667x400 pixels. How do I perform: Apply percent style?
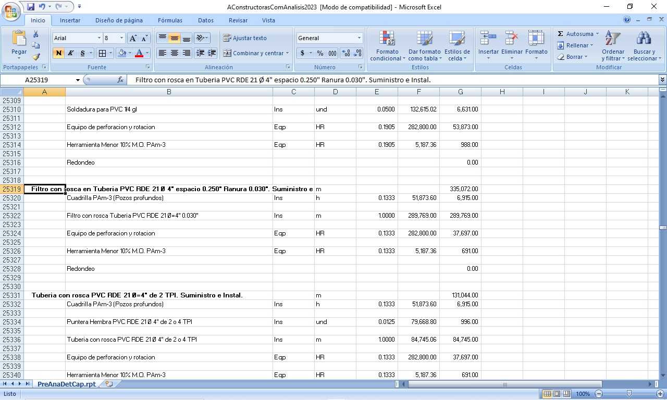point(320,53)
